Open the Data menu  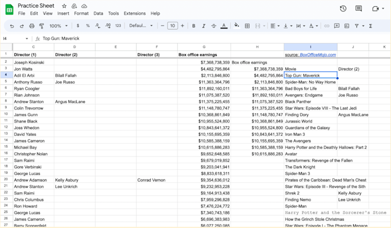[x=98, y=13]
